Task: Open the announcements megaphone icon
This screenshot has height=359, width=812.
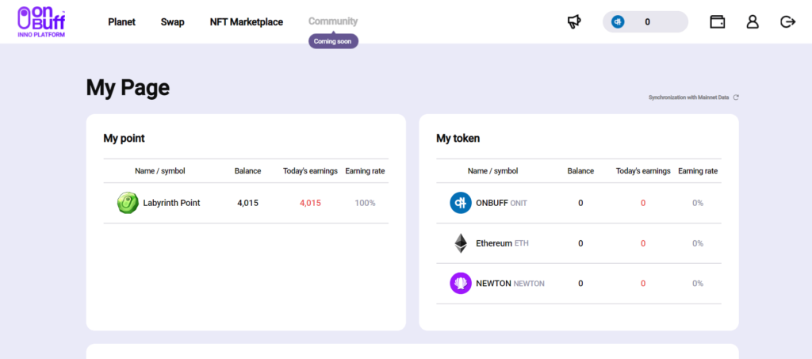Action: (x=574, y=22)
